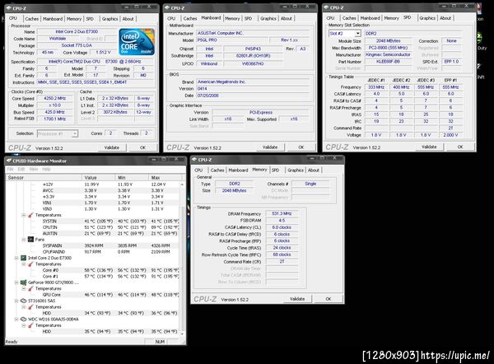
Task: Click OK in the CPU window
Action: coord(142,147)
